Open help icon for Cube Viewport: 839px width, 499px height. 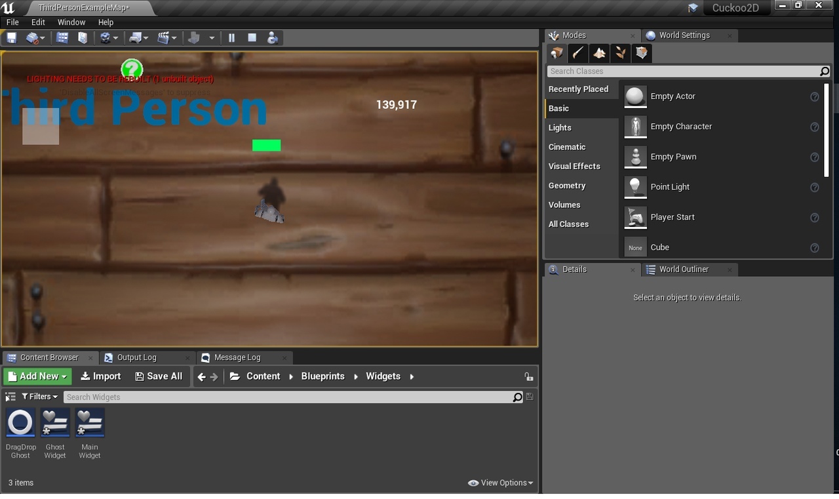coord(814,248)
